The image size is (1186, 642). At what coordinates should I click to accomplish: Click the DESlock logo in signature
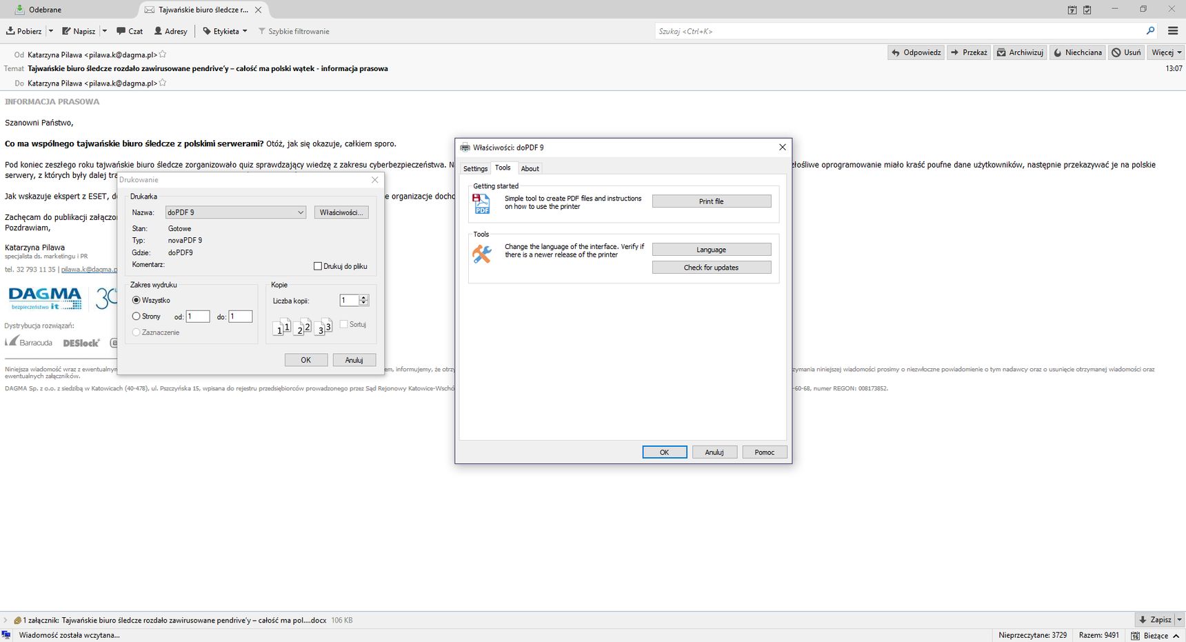pyautogui.click(x=81, y=343)
